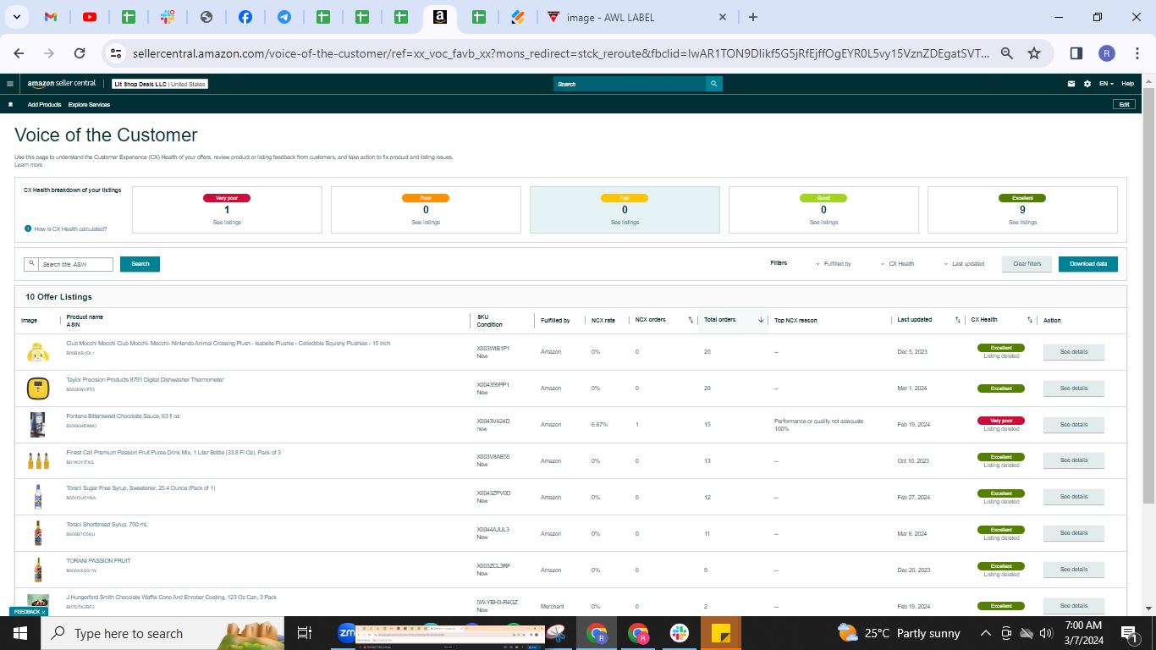Image resolution: width=1156 pixels, height=650 pixels.
Task: See details for Fontana Bittersweet Chocolate Sauce
Action: click(1073, 425)
